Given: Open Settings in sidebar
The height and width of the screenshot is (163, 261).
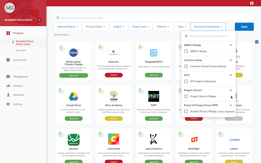Looking at the screenshot, I should [x=18, y=104].
